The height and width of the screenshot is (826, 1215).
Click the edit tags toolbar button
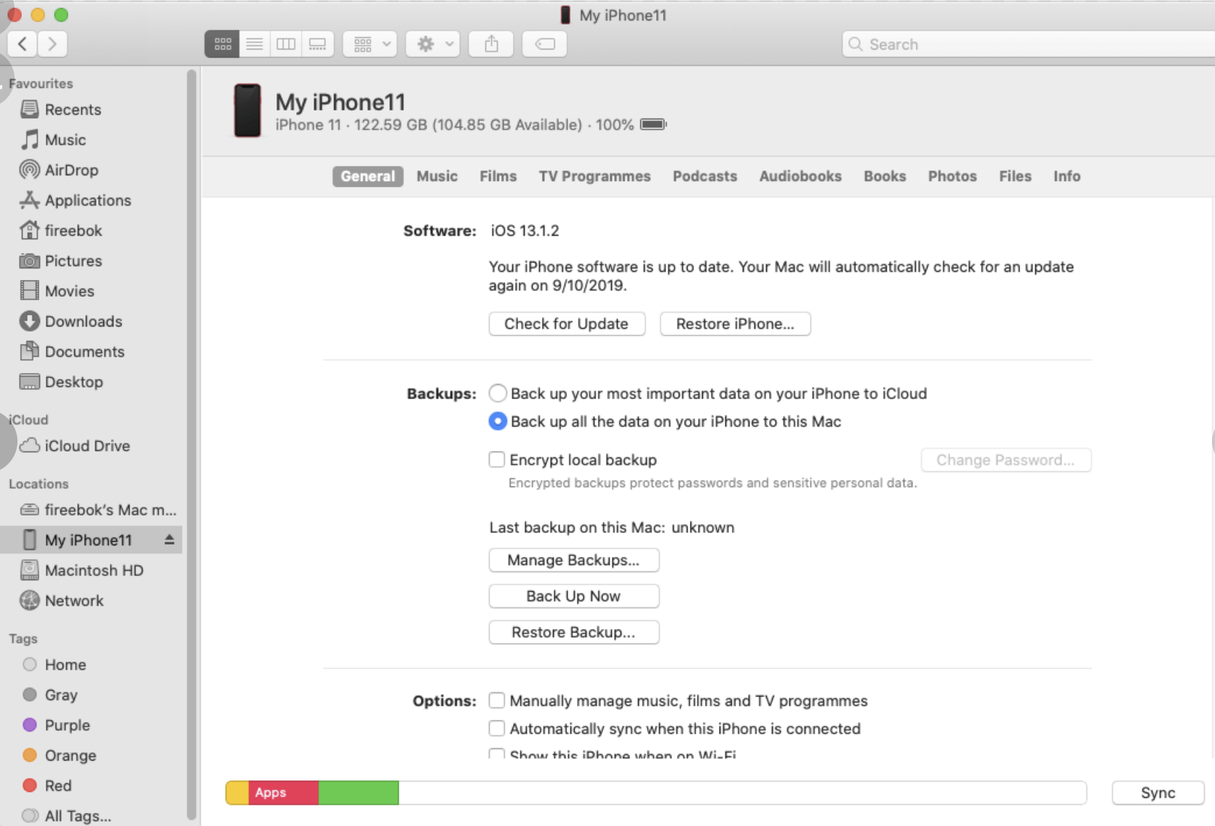[x=545, y=44]
